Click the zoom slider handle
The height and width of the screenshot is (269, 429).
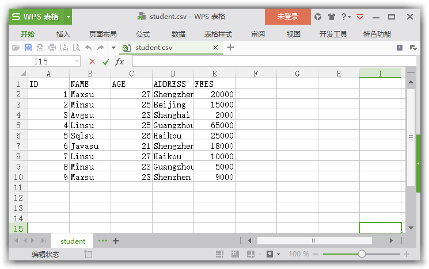click(x=362, y=254)
